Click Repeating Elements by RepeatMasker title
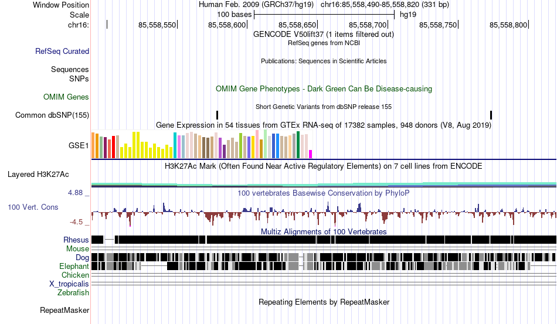Screen dimensions: 557x324 click(324, 302)
